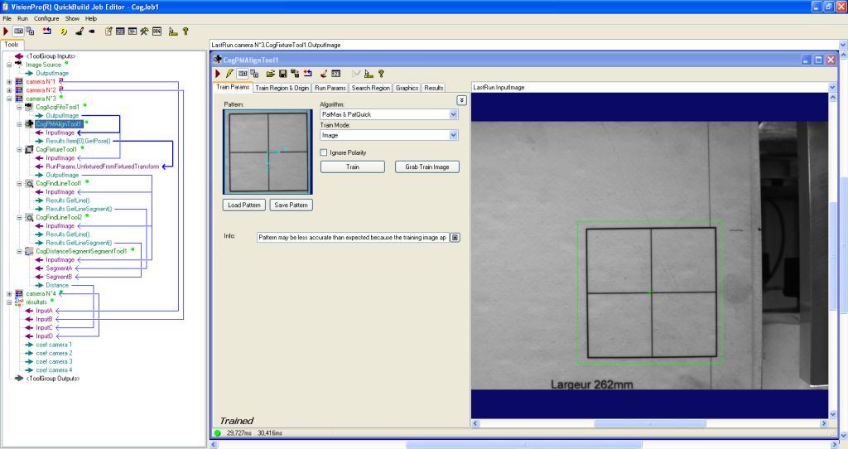Image resolution: width=848 pixels, height=449 pixels.
Task: Open the Algorithm dropdown
Action: (x=453, y=114)
